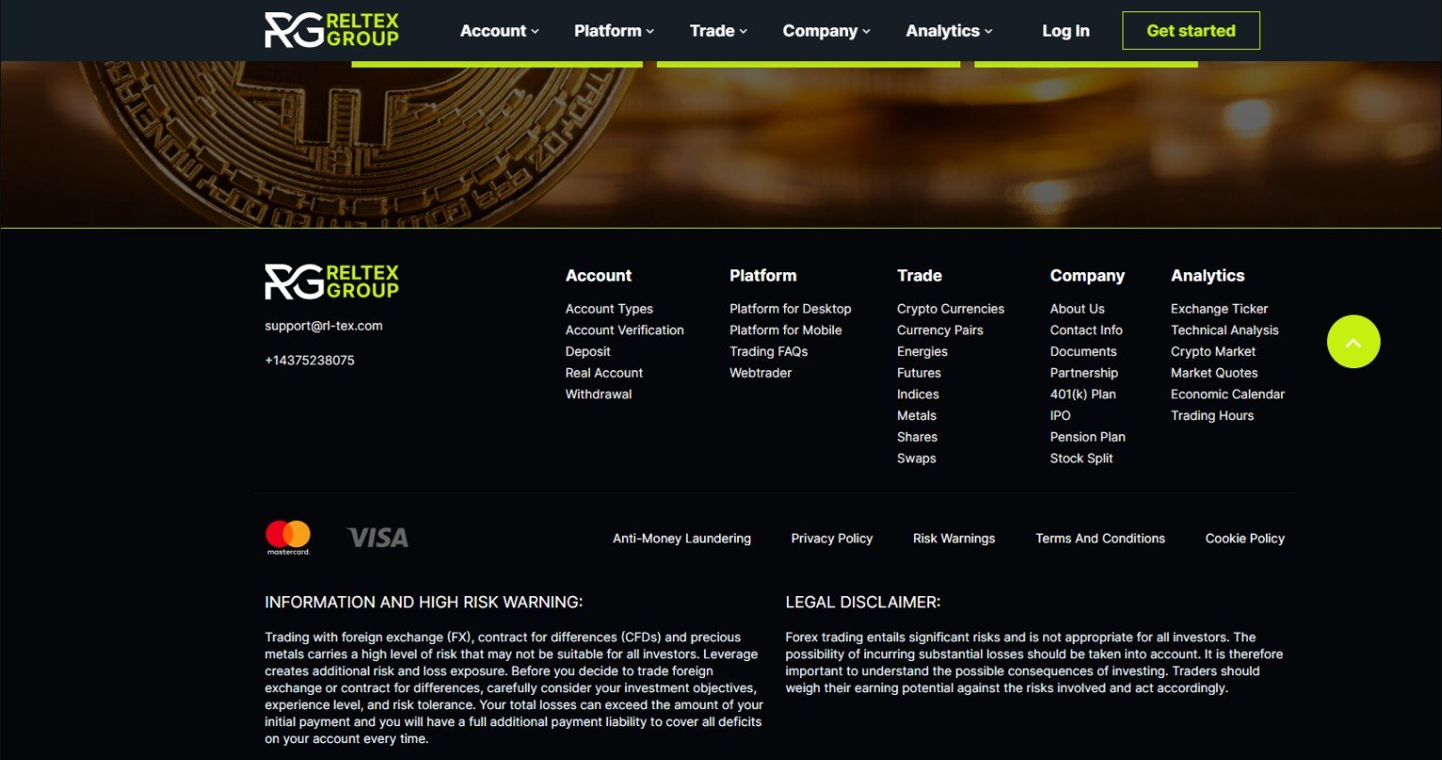This screenshot has width=1442, height=760.
Task: Read the Terms And Conditions
Action: point(1100,539)
